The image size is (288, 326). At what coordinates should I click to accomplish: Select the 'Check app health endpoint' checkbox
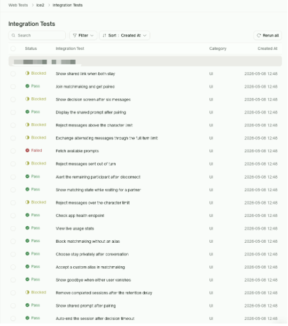coord(13,216)
